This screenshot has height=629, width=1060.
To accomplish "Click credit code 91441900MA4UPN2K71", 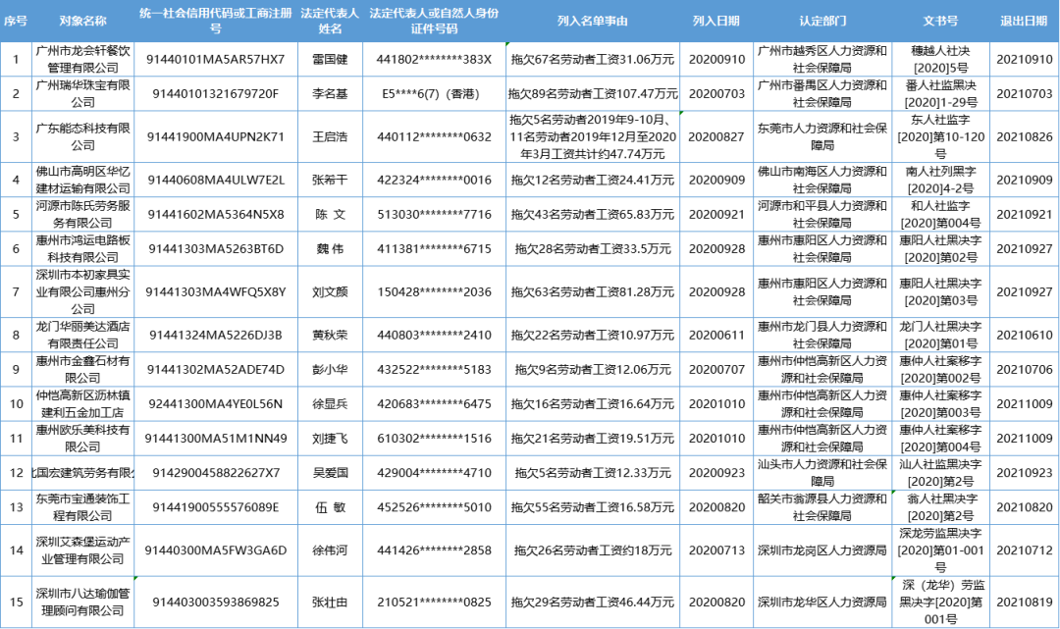I will [216, 136].
